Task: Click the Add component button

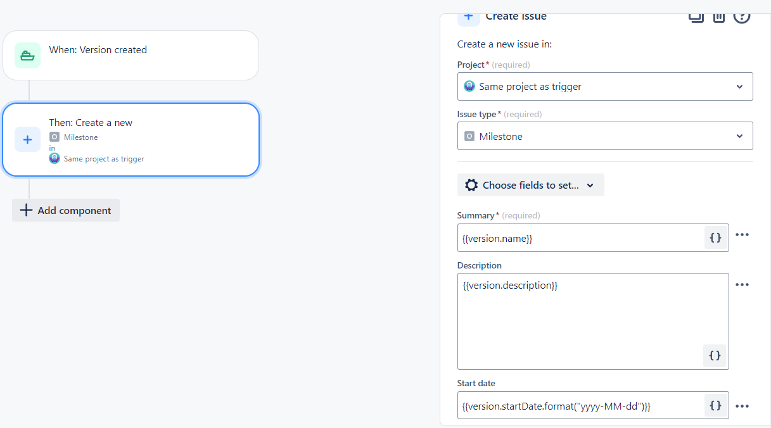Action: coord(66,210)
